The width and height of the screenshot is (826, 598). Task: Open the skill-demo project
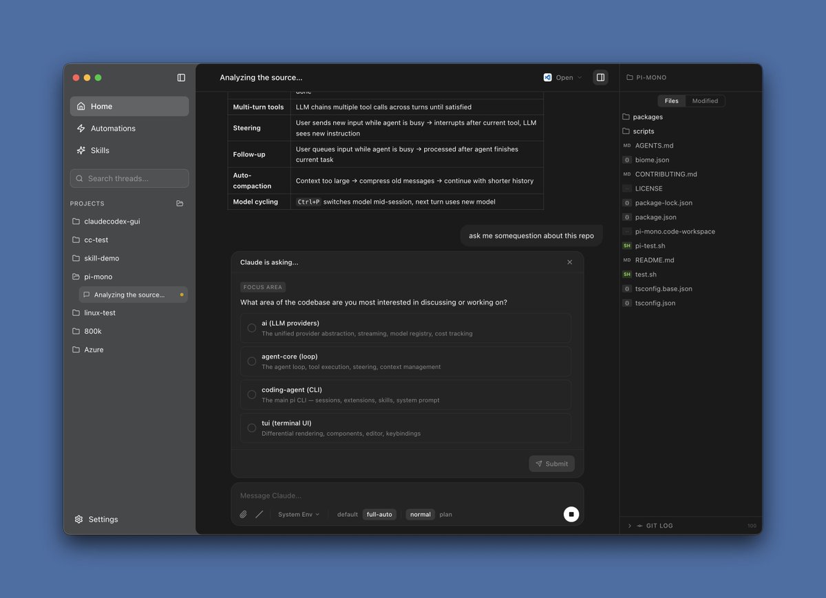click(129, 258)
